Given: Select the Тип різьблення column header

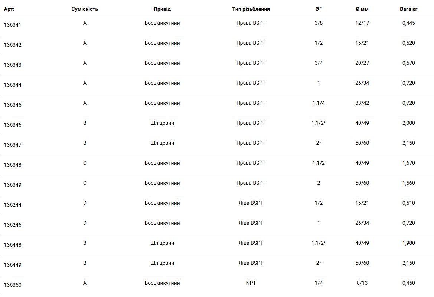Looking at the screenshot, I should coord(251,9).
